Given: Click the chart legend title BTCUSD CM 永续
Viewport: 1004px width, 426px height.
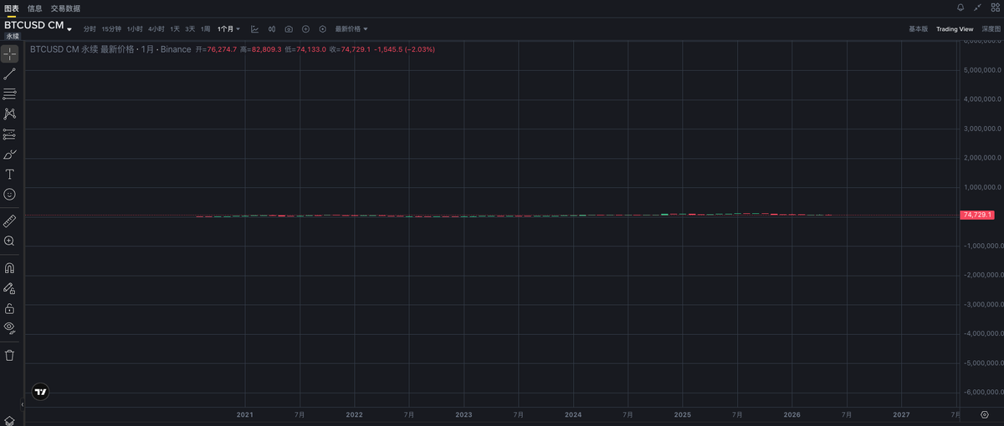Looking at the screenshot, I should [63, 49].
